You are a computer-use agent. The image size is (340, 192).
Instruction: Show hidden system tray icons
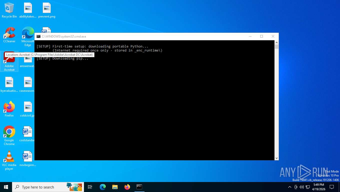pos(290,187)
